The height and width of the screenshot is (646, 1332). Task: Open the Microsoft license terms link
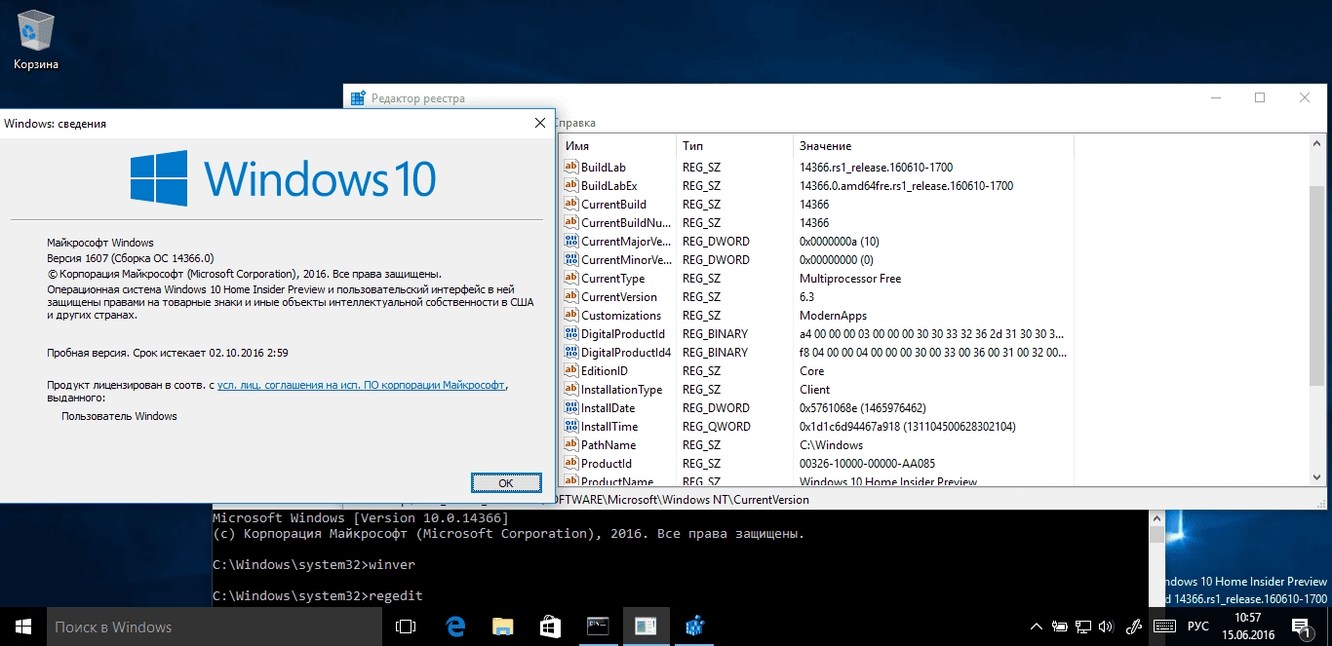tap(361, 385)
